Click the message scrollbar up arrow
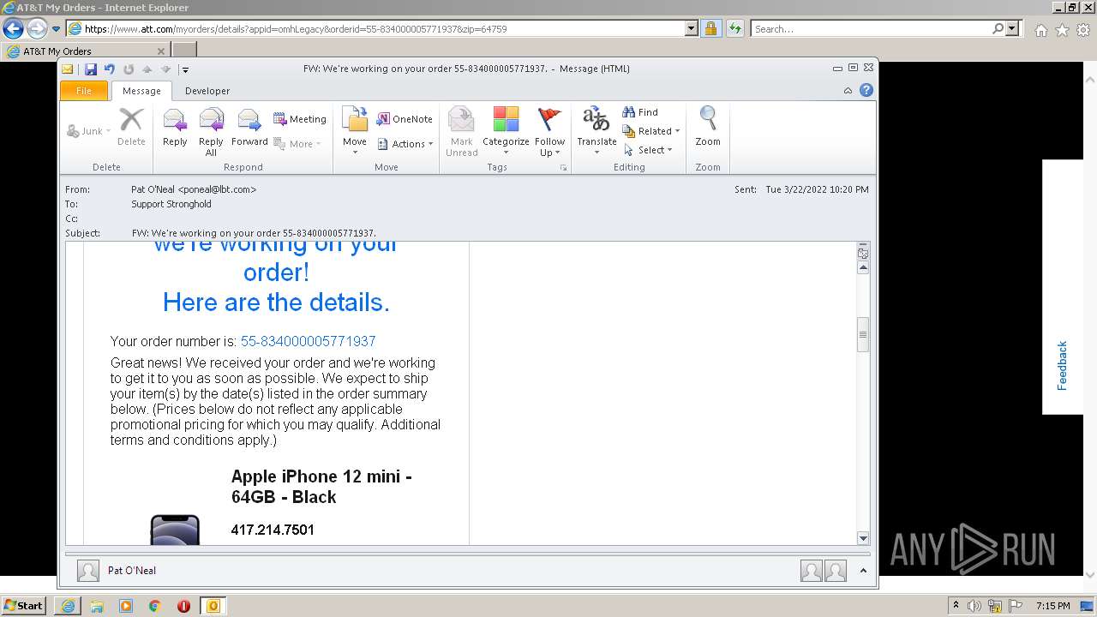Viewport: 1097px width, 617px height. pyautogui.click(x=863, y=267)
